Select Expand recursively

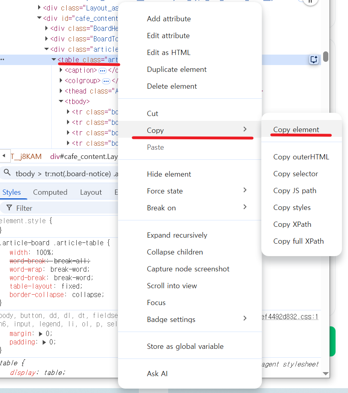pos(190,235)
